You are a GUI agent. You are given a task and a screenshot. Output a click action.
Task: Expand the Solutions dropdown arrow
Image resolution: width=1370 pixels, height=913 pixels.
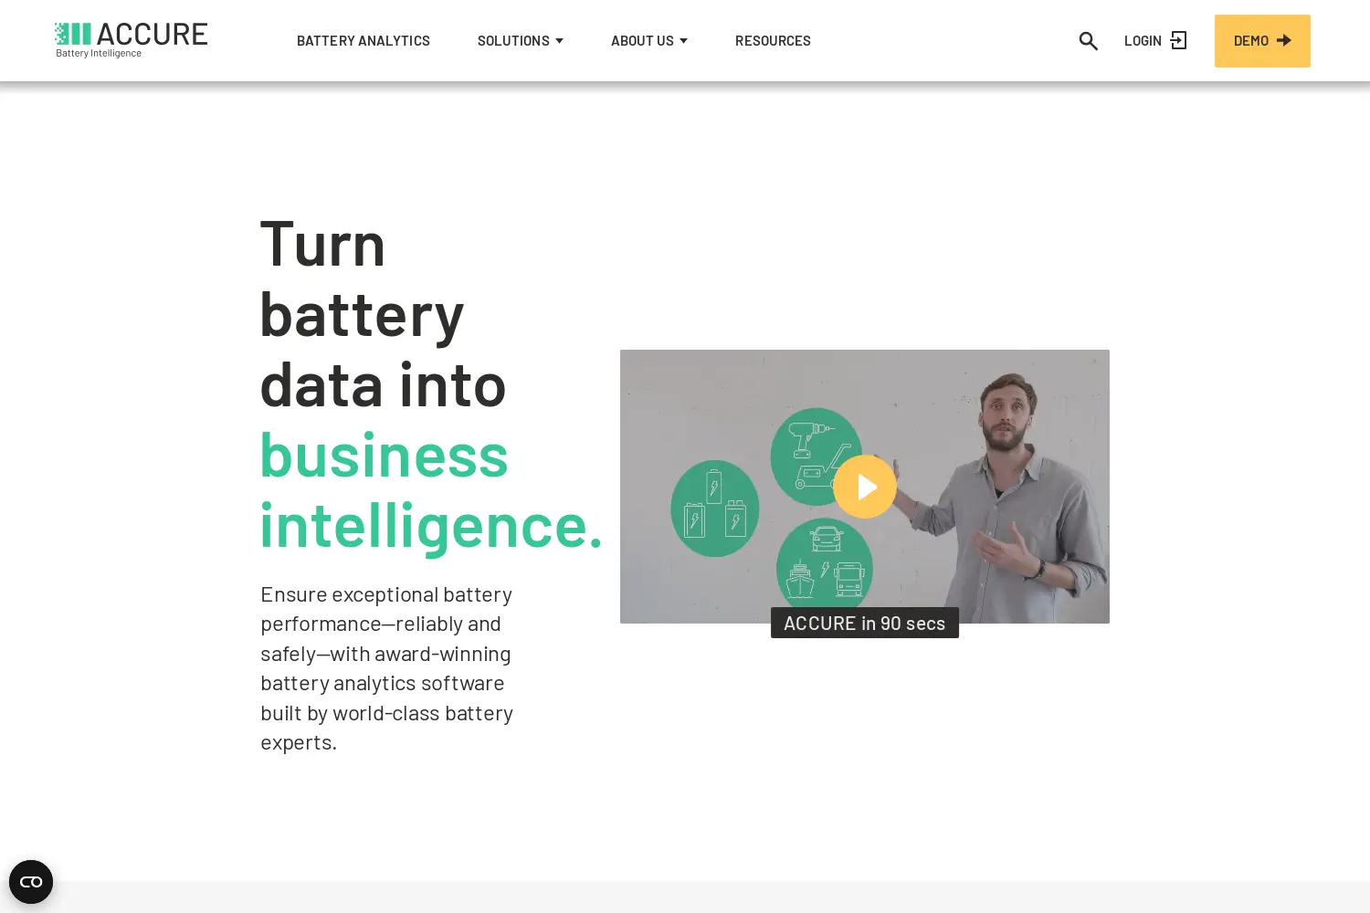pos(559,41)
